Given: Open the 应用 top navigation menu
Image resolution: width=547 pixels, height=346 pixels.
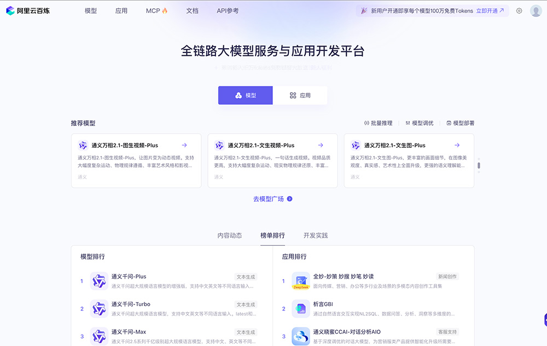Looking at the screenshot, I should point(121,11).
